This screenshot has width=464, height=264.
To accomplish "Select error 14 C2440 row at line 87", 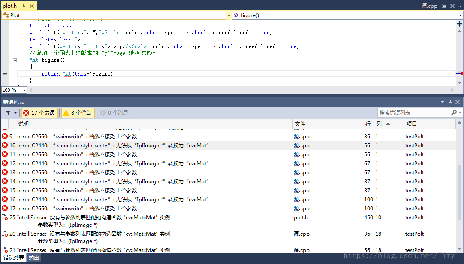I will (x=228, y=181).
